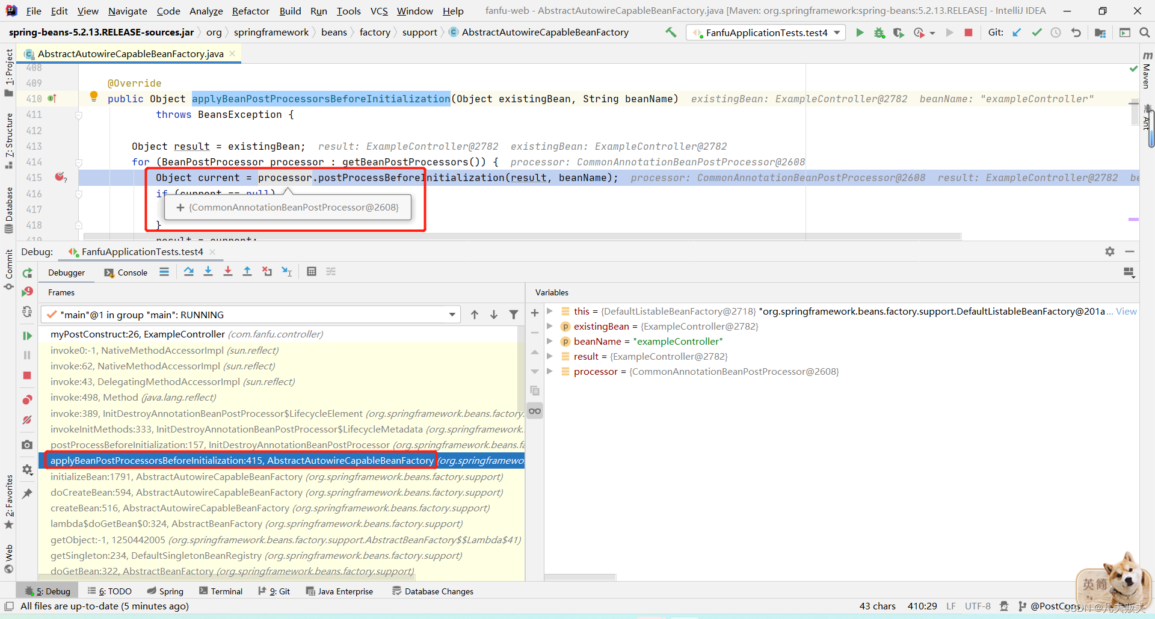Switch to the Console tab
Image resolution: width=1155 pixels, height=619 pixels.
point(126,273)
